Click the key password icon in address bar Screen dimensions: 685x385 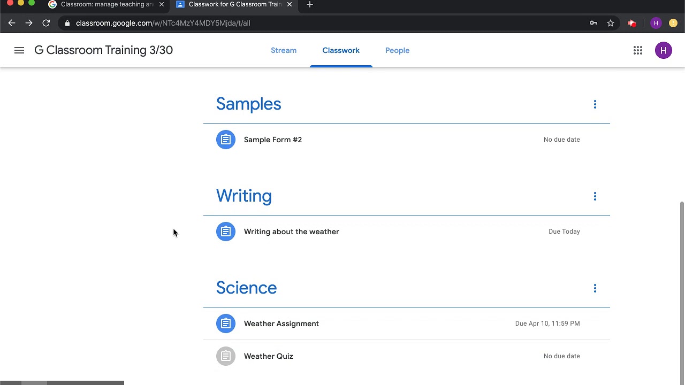coord(593,23)
